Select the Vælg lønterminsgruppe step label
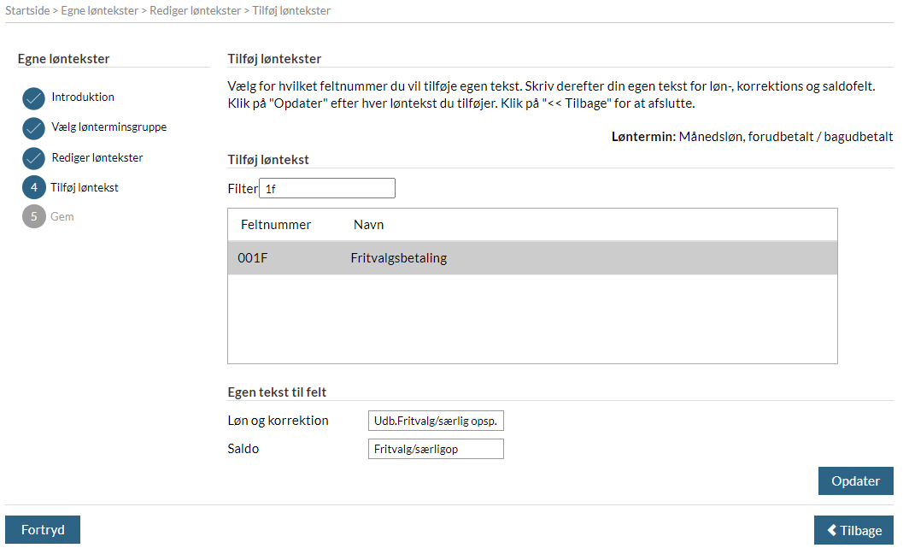Screen dimensions: 909x554 (109, 127)
